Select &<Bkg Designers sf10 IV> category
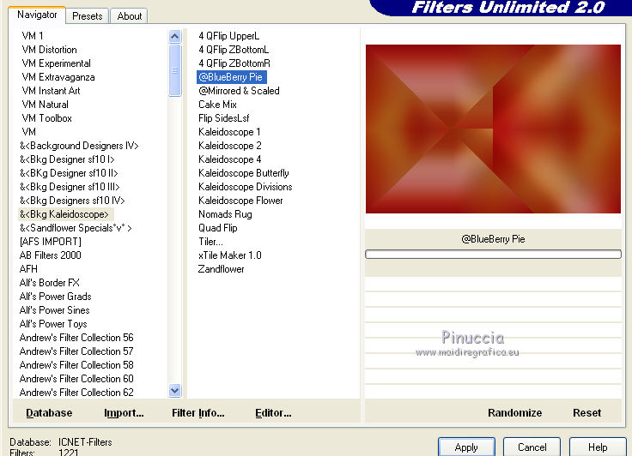 tap(72, 200)
